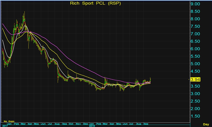Screen dimensions: 212x127
Task: Select the 8.50 price axis label
Action: tap(195, 11)
